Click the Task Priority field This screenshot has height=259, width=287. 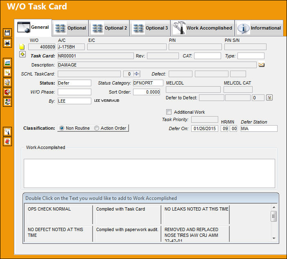point(205,119)
